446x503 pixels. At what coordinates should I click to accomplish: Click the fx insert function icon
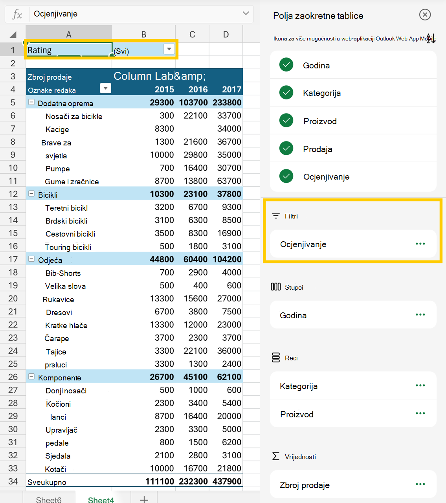pos(17,15)
